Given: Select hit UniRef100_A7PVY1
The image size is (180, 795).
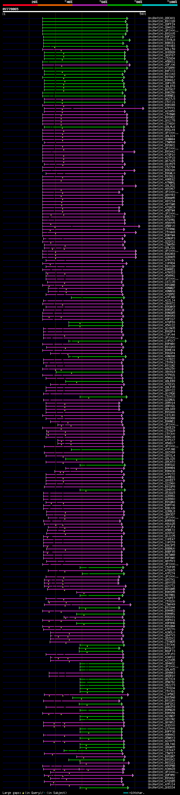Looking at the screenshot, I should (x=161, y=108).
